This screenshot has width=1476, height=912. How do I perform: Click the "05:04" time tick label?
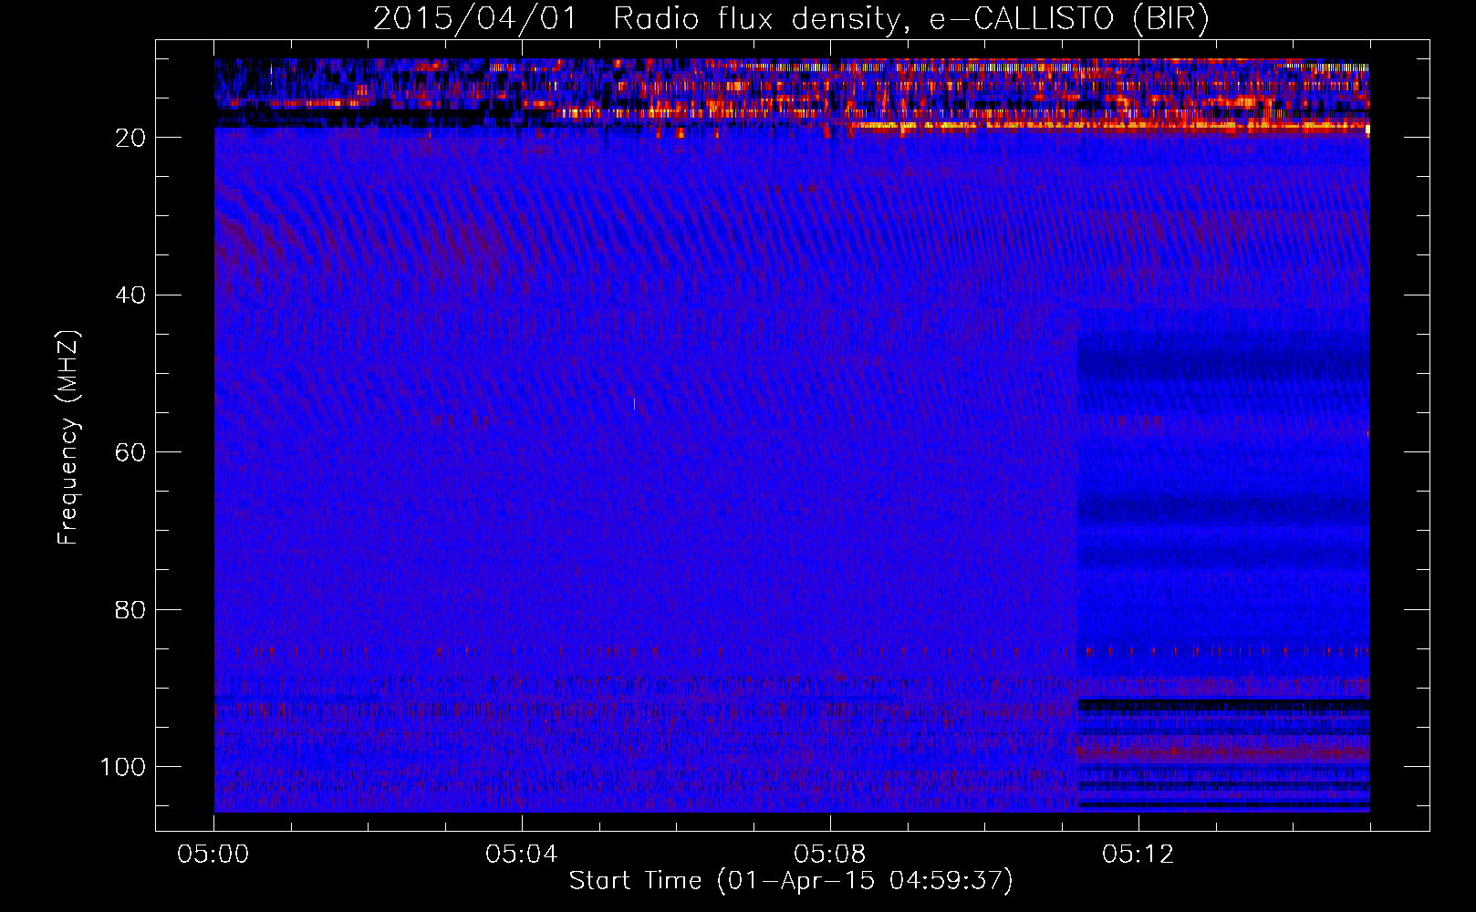point(522,855)
